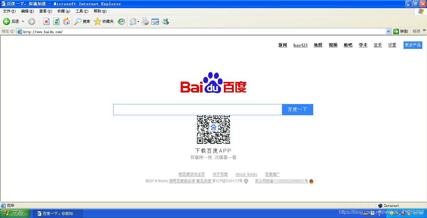Click the 百度一下 IE taskbar button
Image resolution: width=427 pixels, height=218 pixels.
click(58, 214)
